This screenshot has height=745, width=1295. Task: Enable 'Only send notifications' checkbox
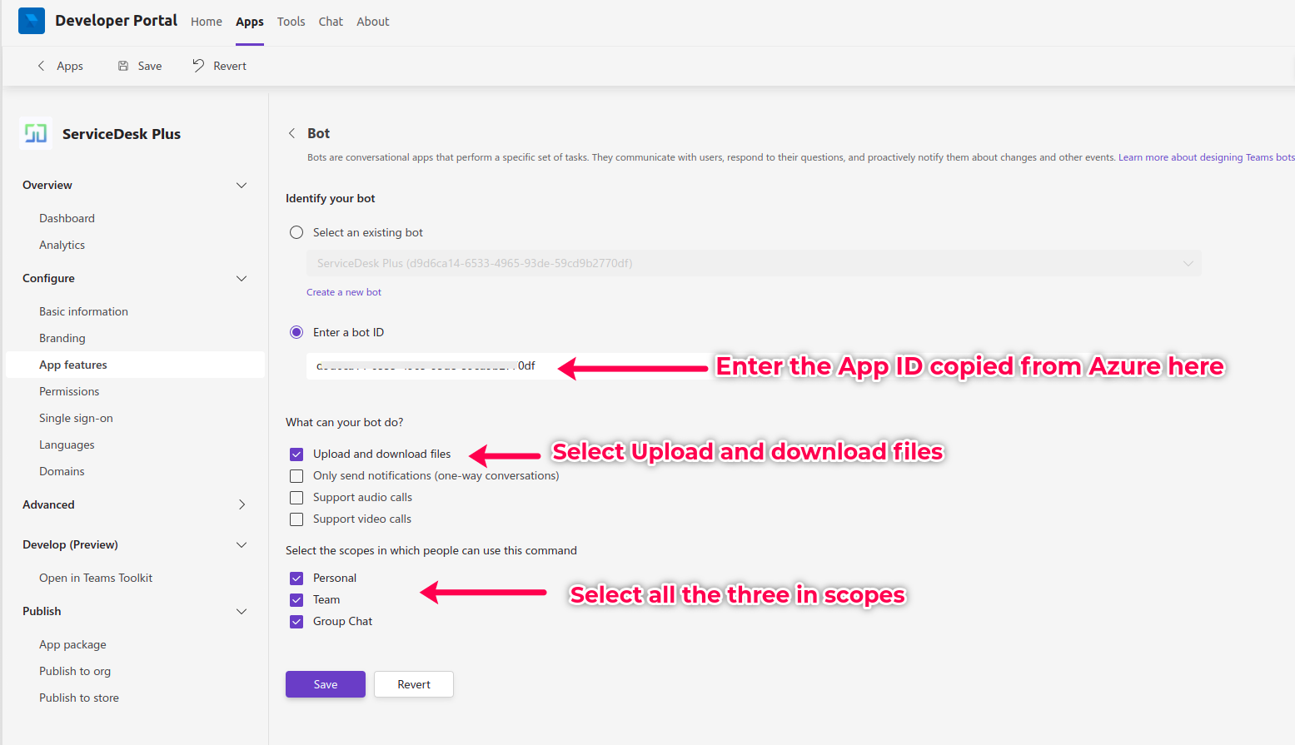pyautogui.click(x=296, y=476)
